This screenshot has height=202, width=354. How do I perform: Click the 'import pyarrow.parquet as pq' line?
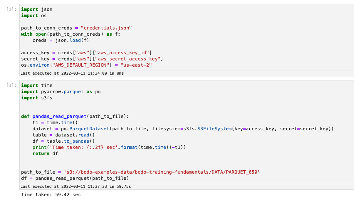click(61, 92)
